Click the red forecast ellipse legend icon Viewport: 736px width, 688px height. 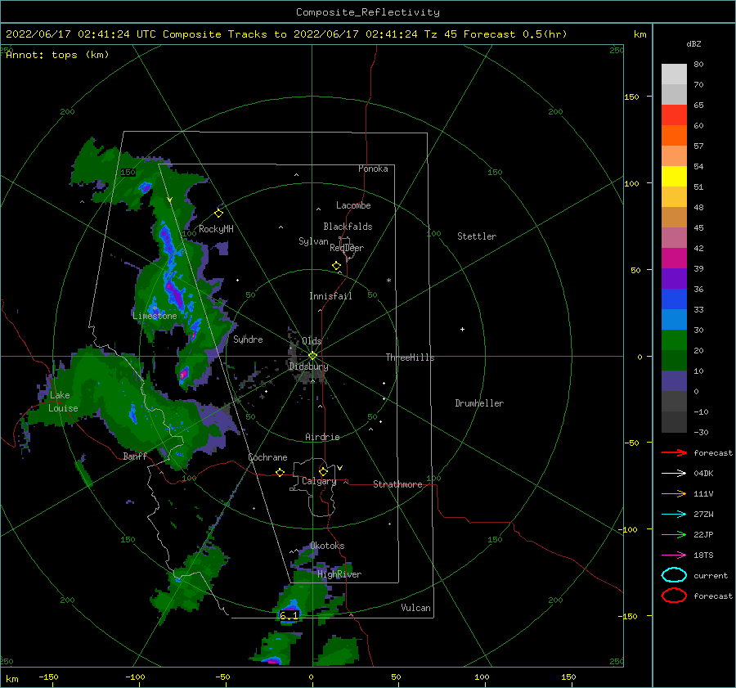(674, 596)
